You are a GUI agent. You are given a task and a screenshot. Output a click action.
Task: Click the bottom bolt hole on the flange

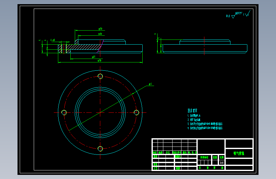click(x=100, y=149)
